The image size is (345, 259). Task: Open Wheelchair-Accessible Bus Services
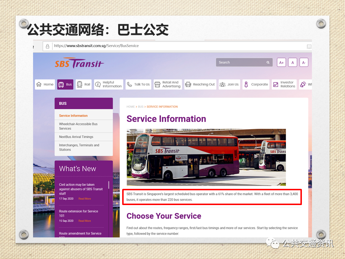coord(78,126)
